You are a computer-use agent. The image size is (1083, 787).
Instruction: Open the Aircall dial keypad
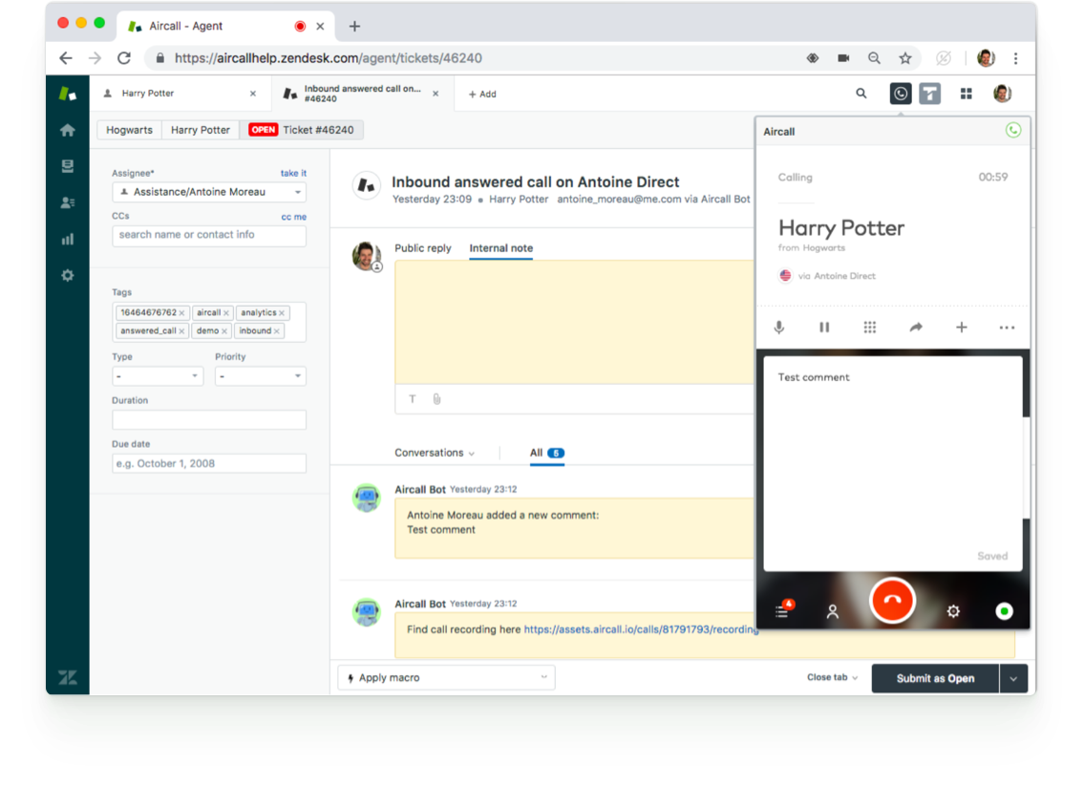(x=870, y=328)
